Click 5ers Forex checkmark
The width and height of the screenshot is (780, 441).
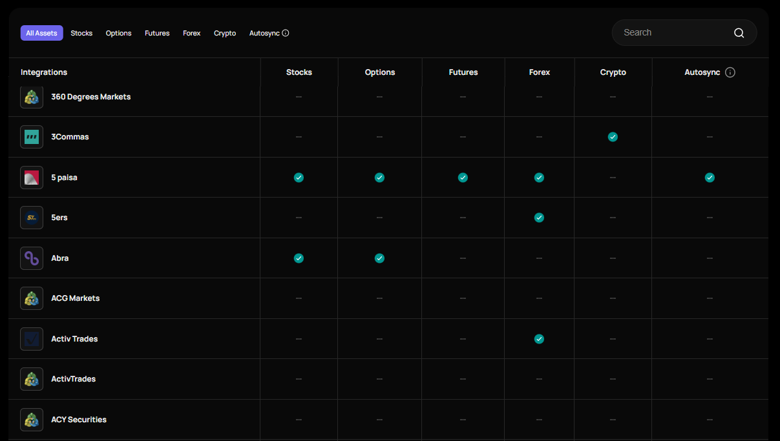(539, 218)
